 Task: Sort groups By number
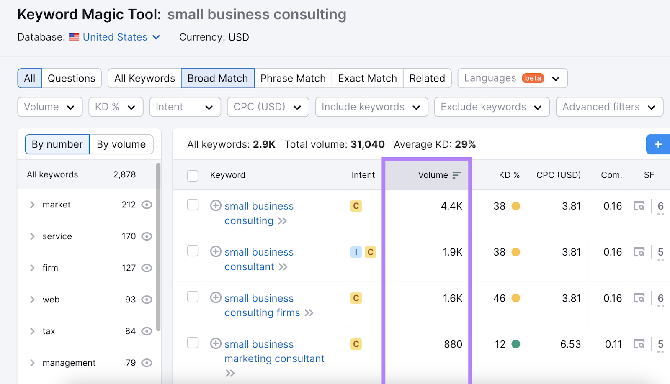click(x=57, y=144)
